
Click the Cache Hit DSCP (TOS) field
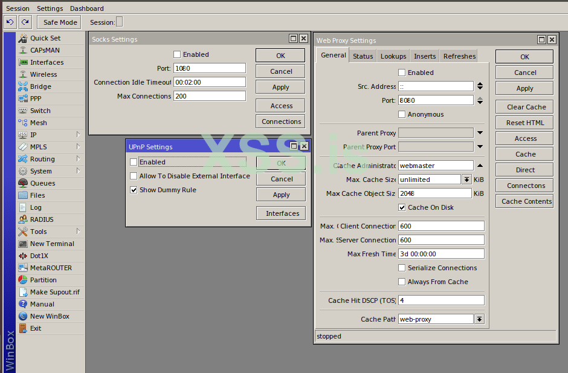[x=441, y=300]
